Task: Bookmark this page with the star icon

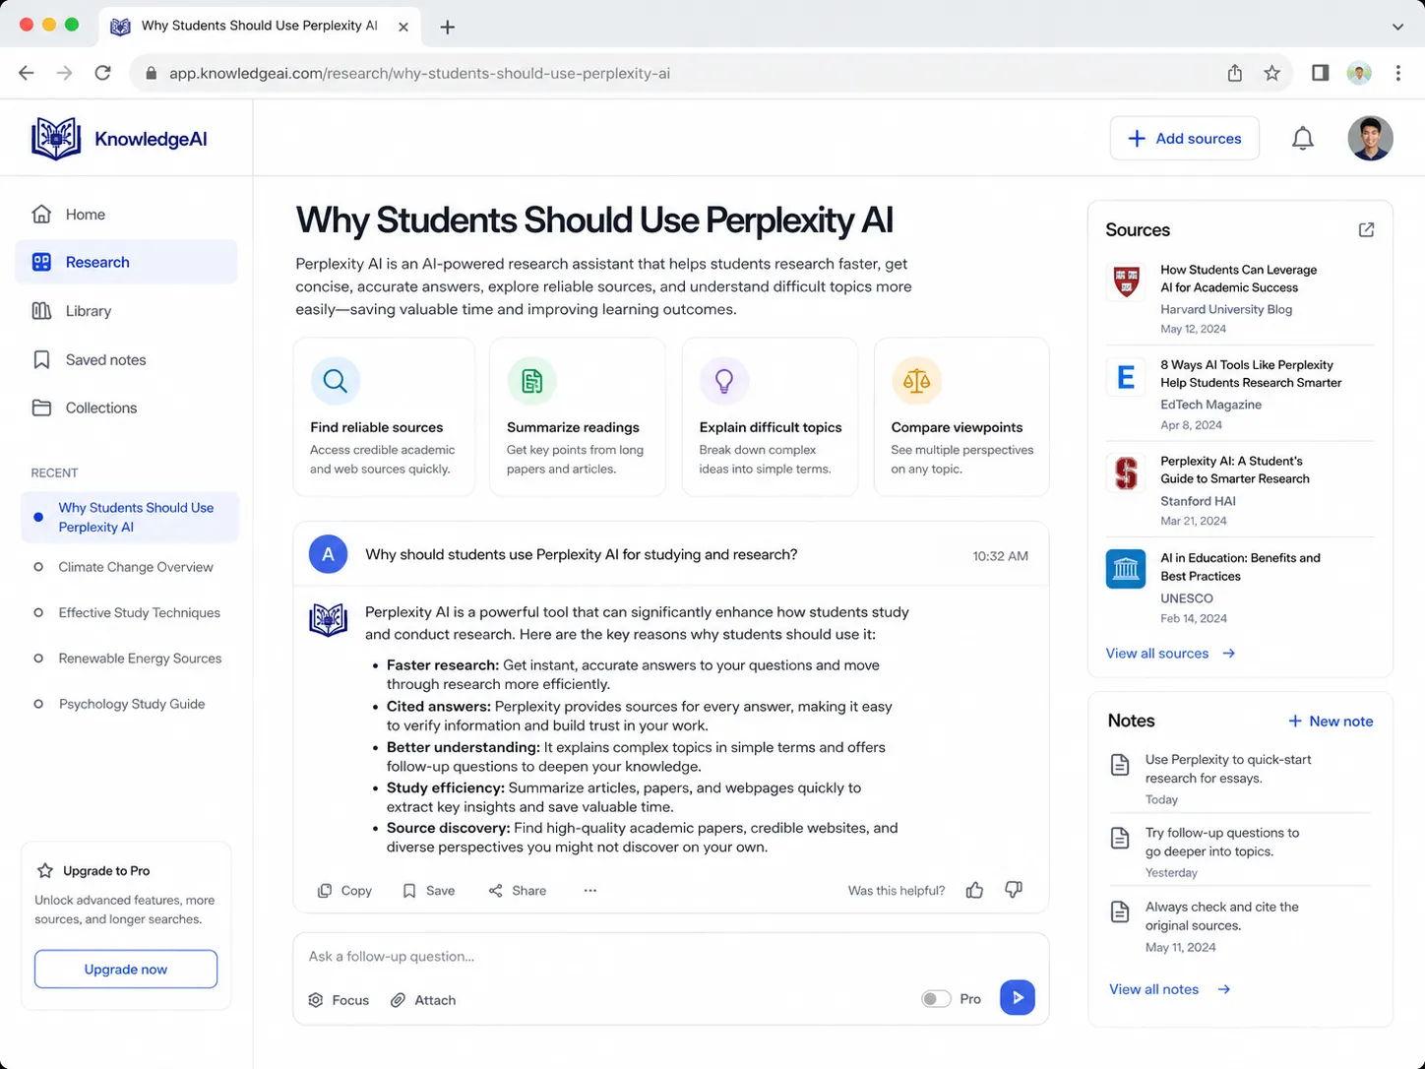Action: click(x=1272, y=73)
